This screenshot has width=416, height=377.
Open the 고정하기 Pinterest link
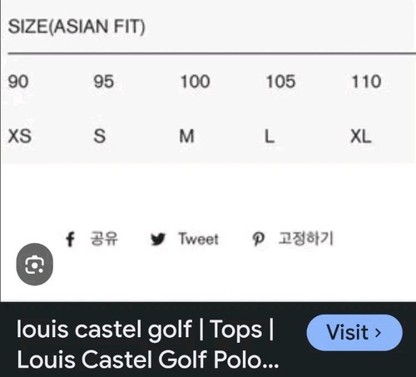pos(306,238)
